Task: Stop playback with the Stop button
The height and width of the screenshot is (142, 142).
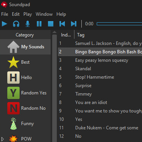Action: (51, 24)
